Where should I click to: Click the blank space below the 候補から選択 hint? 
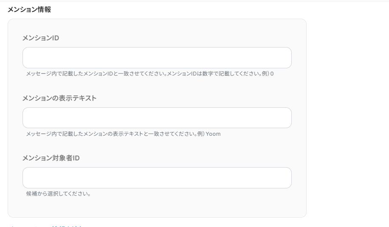[157, 207]
